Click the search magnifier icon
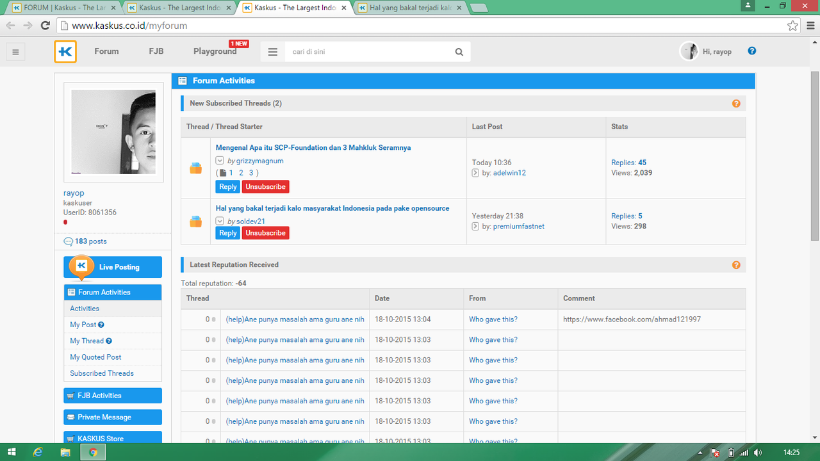This screenshot has width=820, height=461. coord(459,52)
